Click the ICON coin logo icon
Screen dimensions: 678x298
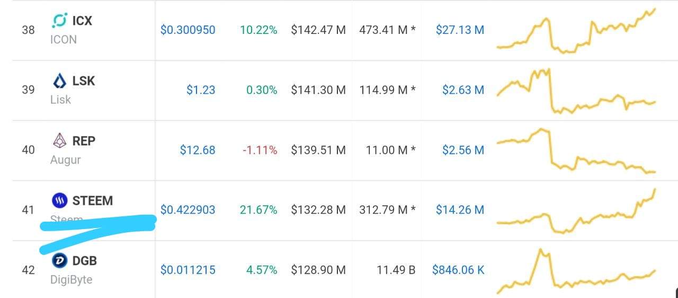(x=59, y=21)
